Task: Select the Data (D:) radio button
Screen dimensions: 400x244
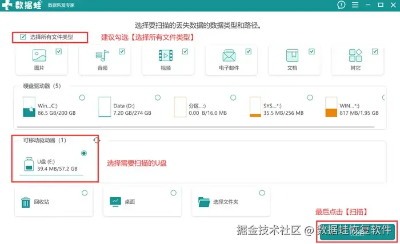Action: pyautogui.click(x=158, y=98)
